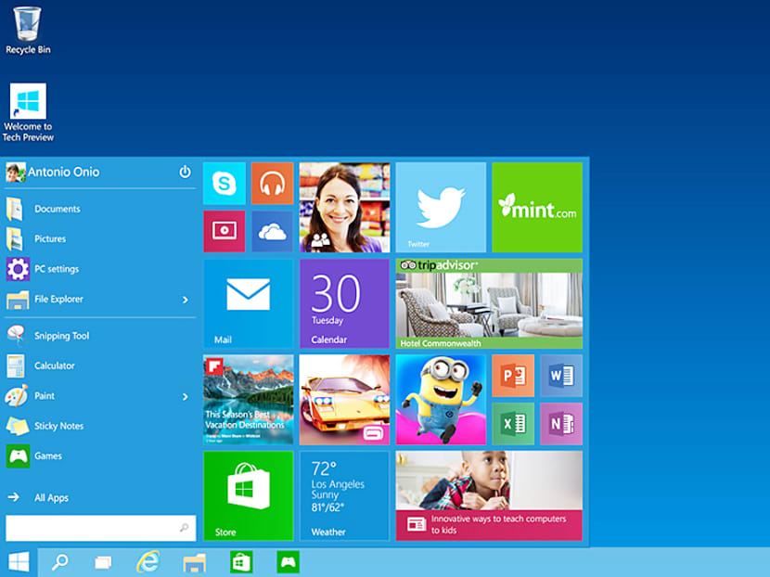Open the Video tile with play icon
This screenshot has width=770, height=577.
pos(225,231)
